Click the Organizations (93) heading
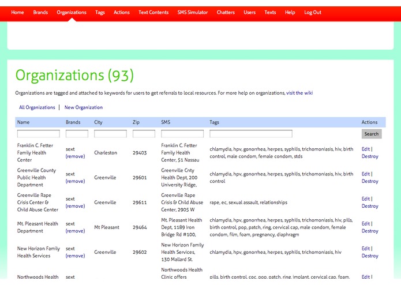The width and height of the screenshot is (401, 285). [74, 76]
